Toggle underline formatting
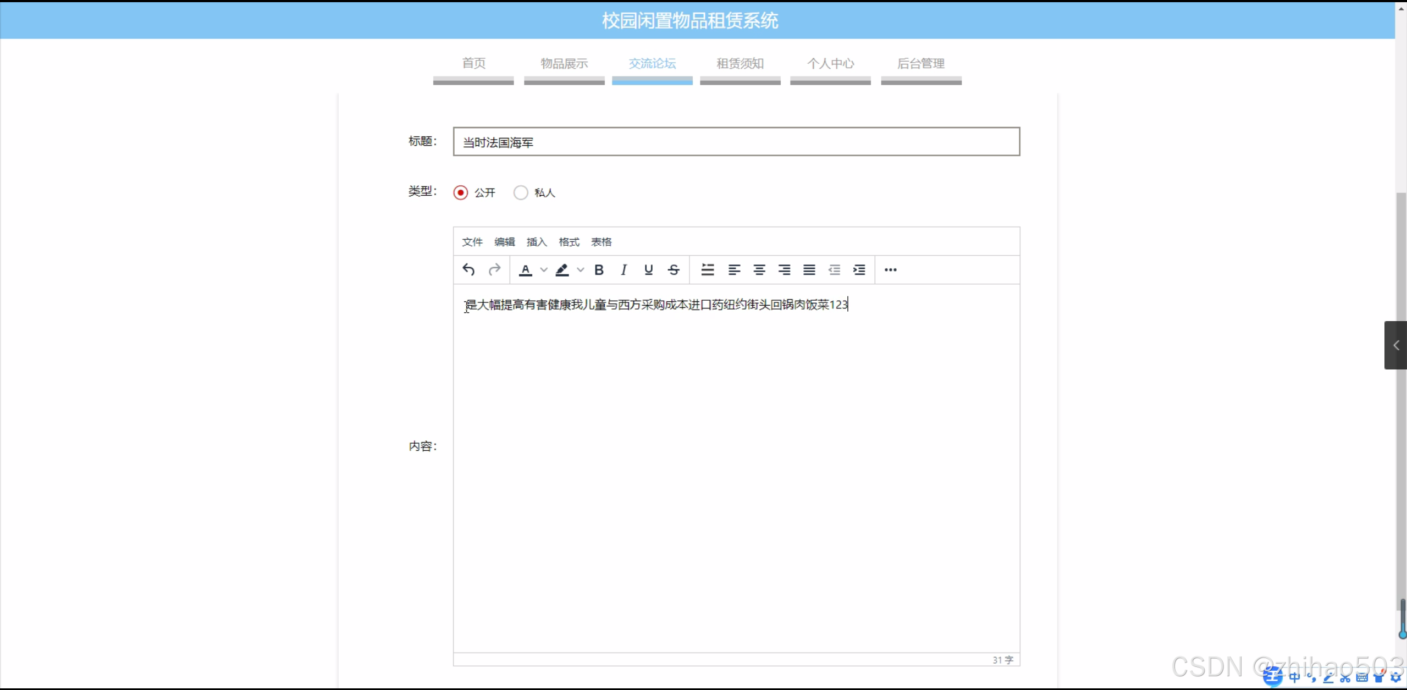The image size is (1407, 690). point(648,269)
